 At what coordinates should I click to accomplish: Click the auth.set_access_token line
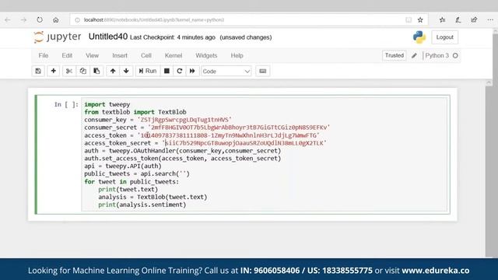click(183, 159)
